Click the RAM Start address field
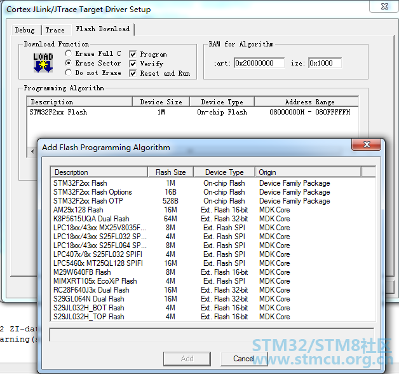Viewport: 399px width, 374px height. pos(259,63)
